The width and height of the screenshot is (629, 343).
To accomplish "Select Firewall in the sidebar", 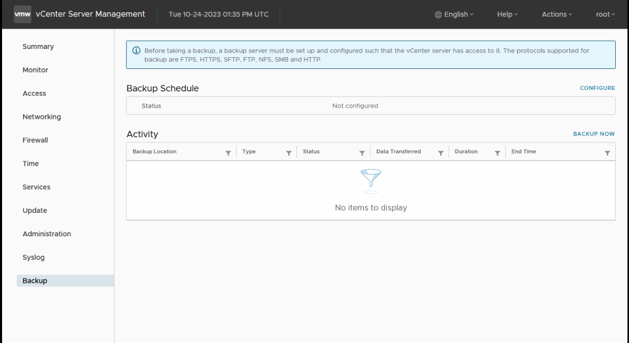I will coord(35,140).
